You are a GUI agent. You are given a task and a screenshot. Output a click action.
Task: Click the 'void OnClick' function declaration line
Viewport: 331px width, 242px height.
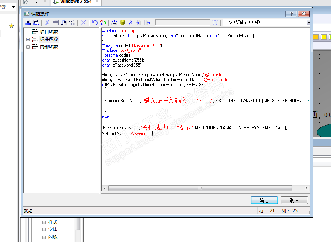(178, 36)
